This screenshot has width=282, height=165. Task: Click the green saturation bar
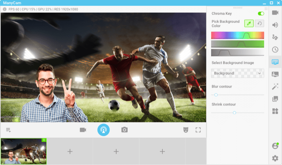click(x=238, y=44)
